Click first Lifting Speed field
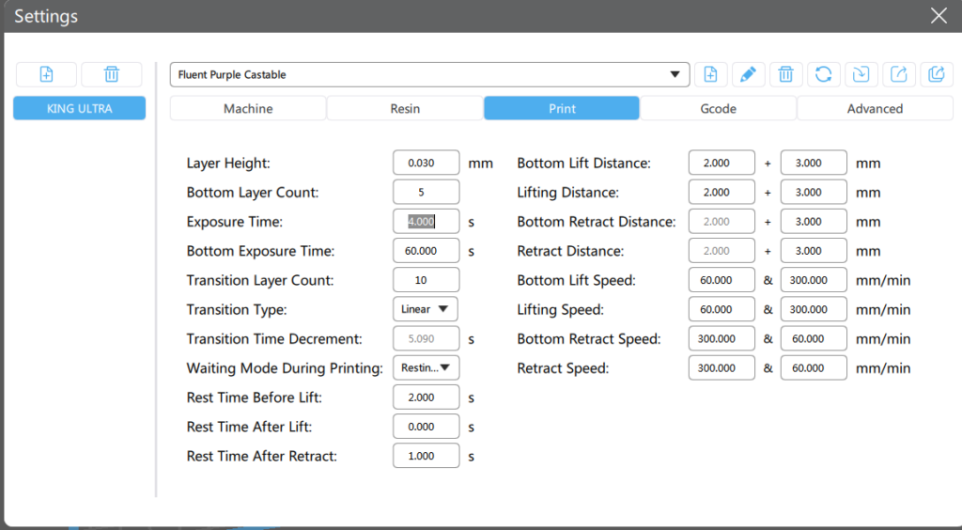The height and width of the screenshot is (530, 962). (x=721, y=309)
